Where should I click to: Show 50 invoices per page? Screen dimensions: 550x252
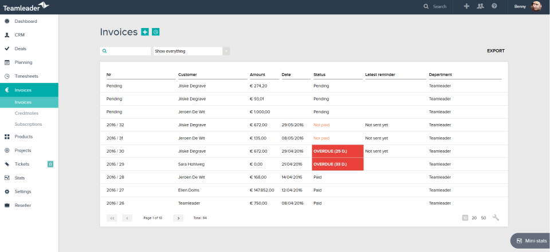point(484,218)
